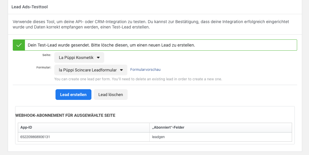Click the green checkmark success icon
Image resolution: width=309 pixels, height=155 pixels.
(x=19, y=45)
